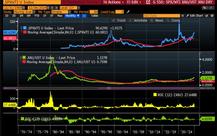Select Max time range tab
The width and height of the screenshot is (217, 136).
click(x=59, y=16)
